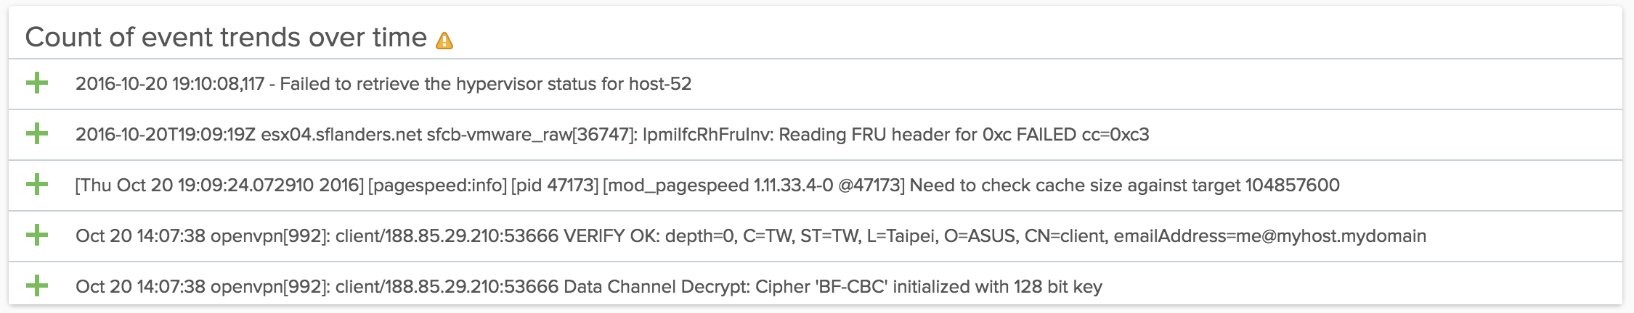Click the '[pagespeed:info]' tag
The height and width of the screenshot is (313, 1634).
tap(437, 185)
